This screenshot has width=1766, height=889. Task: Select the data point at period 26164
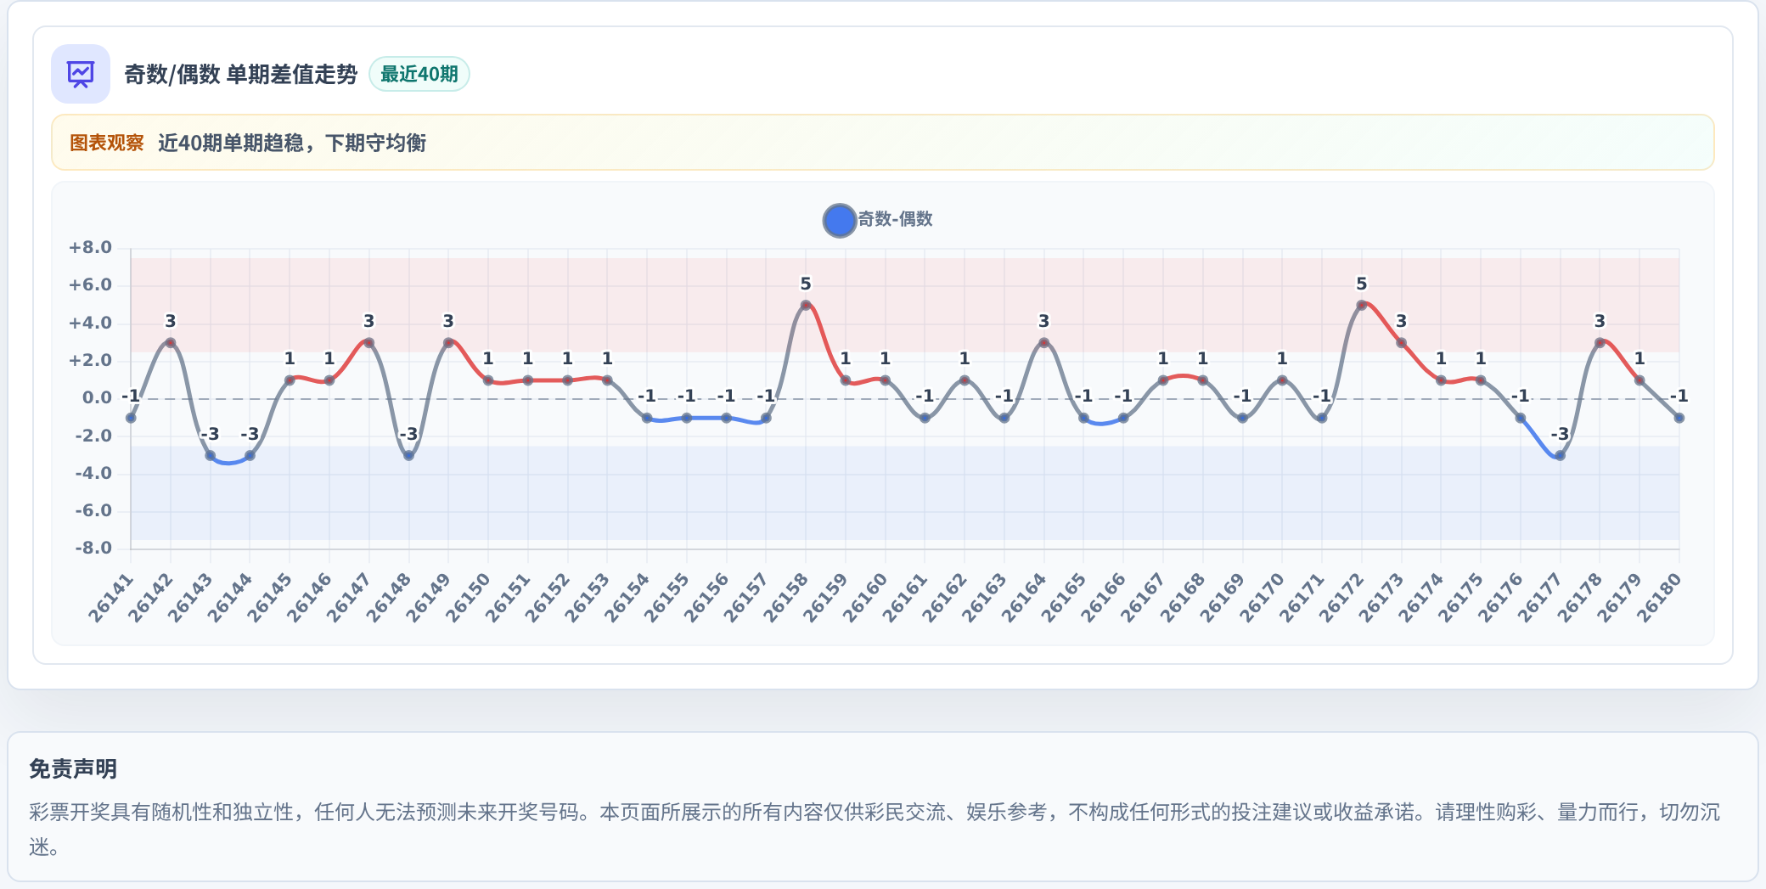1043,343
